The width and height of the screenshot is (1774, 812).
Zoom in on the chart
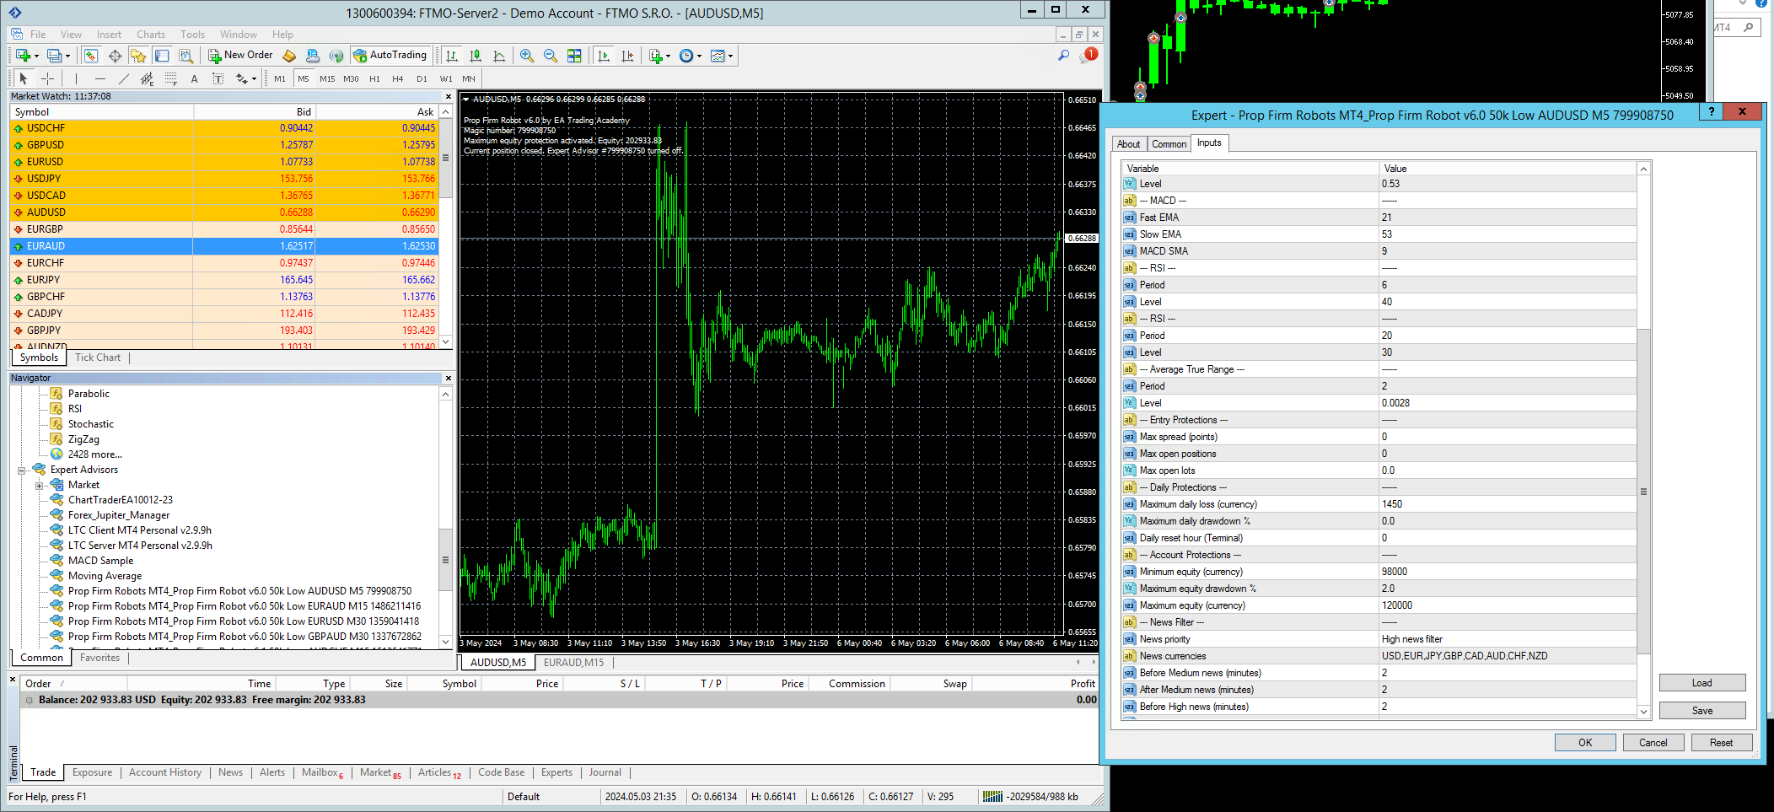527,56
